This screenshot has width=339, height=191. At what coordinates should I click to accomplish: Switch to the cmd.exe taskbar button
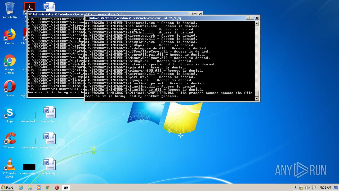[x=66, y=188]
